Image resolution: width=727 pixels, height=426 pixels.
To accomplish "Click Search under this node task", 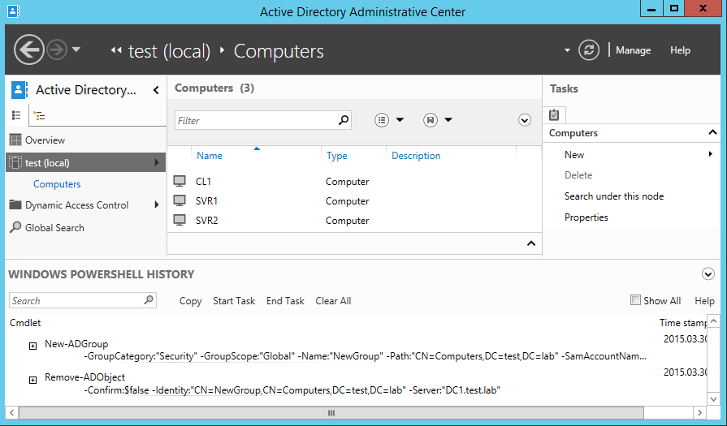I will tap(614, 196).
